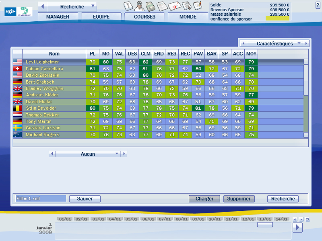322x241 pixels.
Task: Open the finances money stack icon
Action: [x=151, y=6]
